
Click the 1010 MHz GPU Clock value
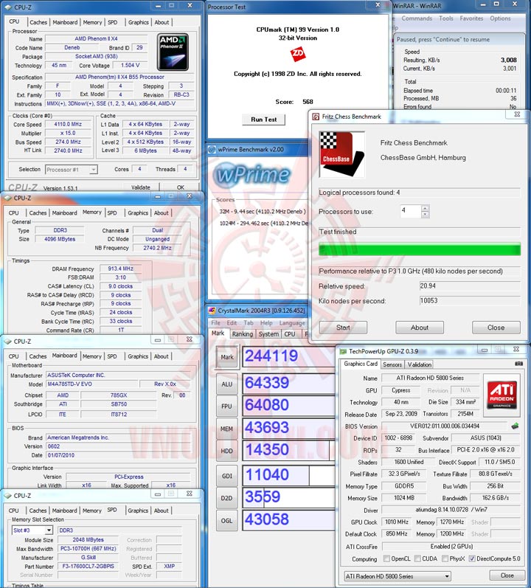pos(397,522)
